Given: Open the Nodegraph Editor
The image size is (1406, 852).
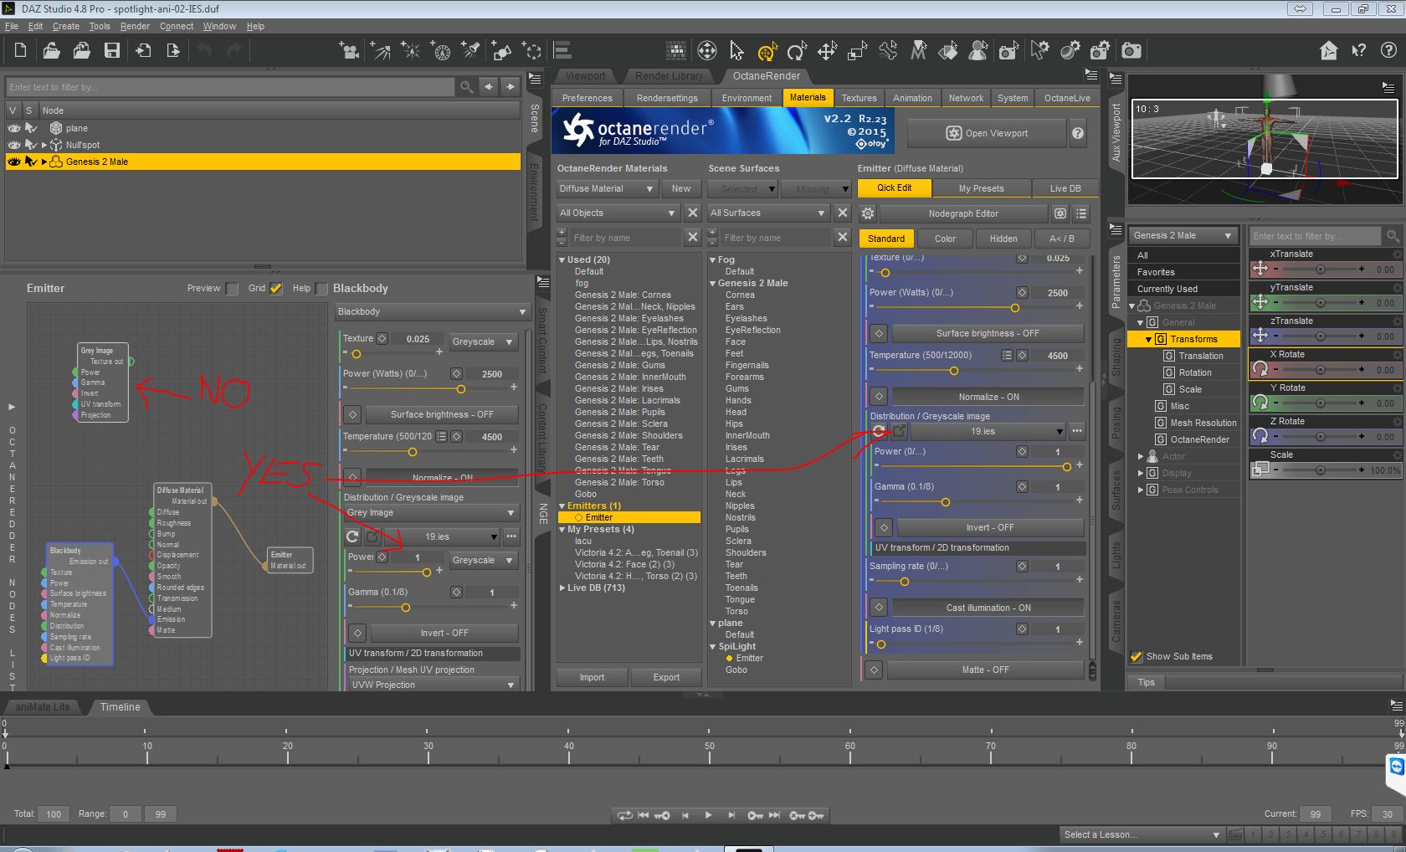Looking at the screenshot, I should pos(963,213).
